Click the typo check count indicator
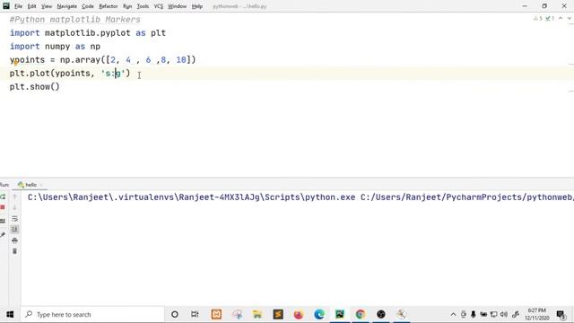Screen dimensions: 574x323 550,18
